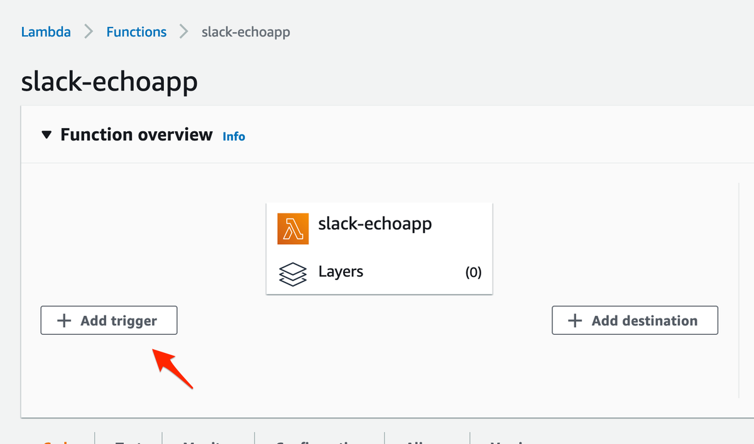Open Layers in the function card
This screenshot has width=754, height=444.
[x=341, y=272]
